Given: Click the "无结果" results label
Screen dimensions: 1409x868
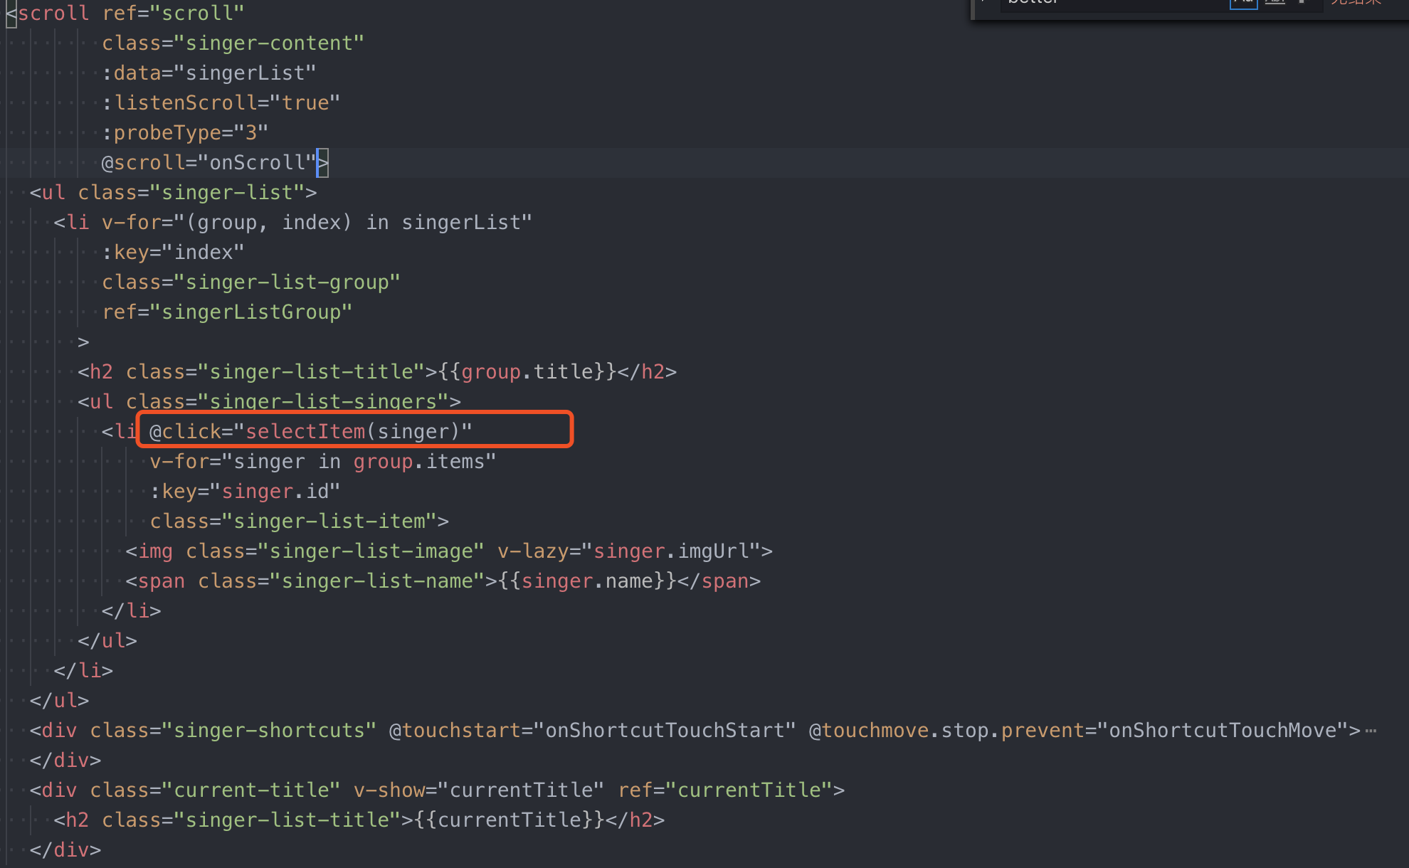Looking at the screenshot, I should click(x=1356, y=5).
